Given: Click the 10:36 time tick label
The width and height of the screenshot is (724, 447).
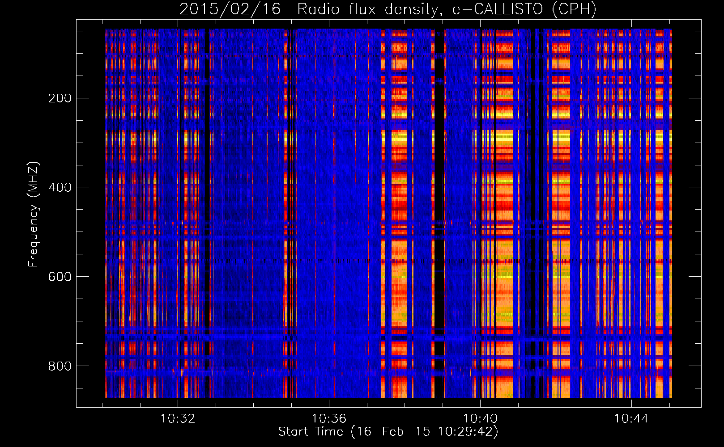Looking at the screenshot, I should coord(329,419).
